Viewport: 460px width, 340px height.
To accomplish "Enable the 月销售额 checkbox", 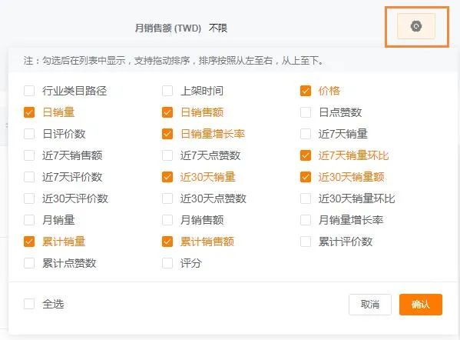I will (x=167, y=220).
